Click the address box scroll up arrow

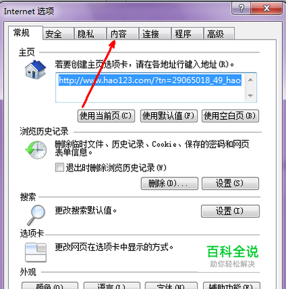pyautogui.click(x=250, y=80)
